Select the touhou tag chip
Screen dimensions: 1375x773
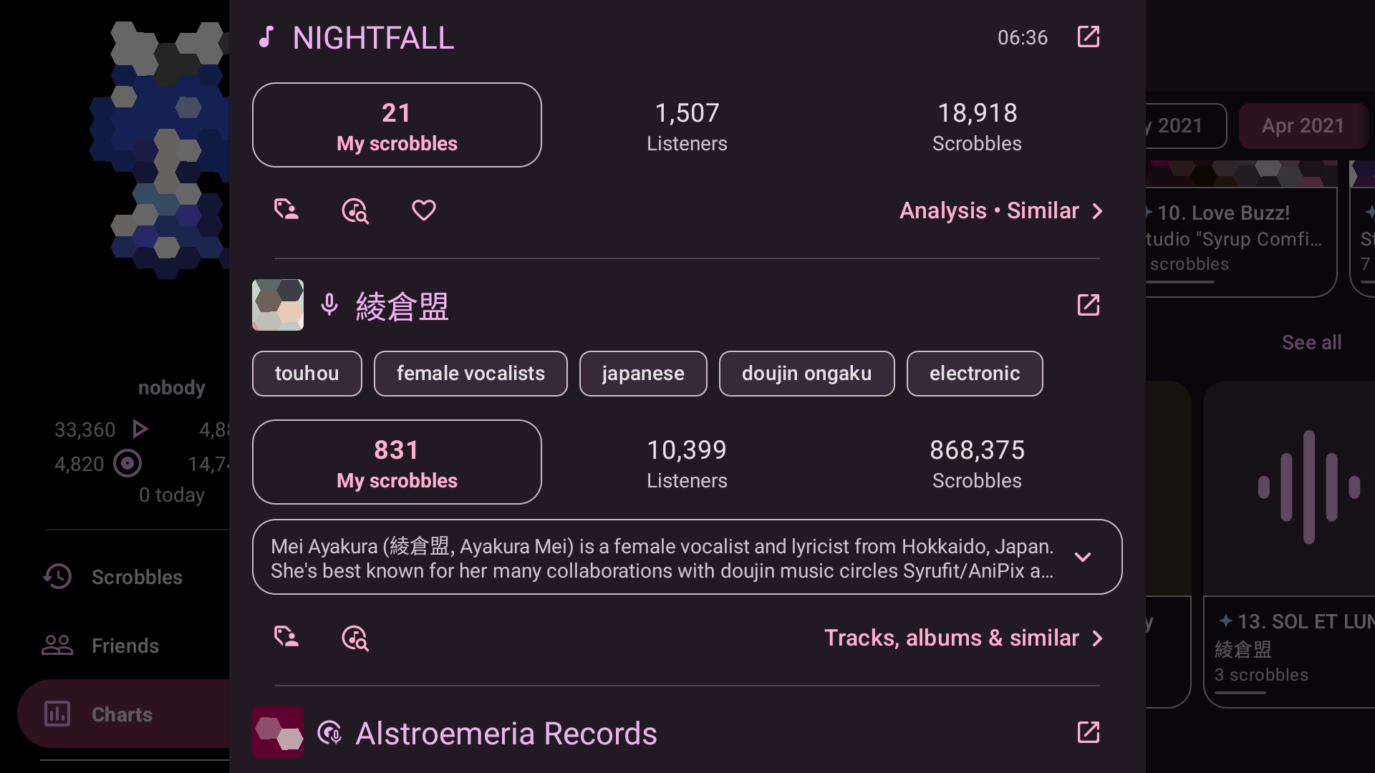[307, 374]
